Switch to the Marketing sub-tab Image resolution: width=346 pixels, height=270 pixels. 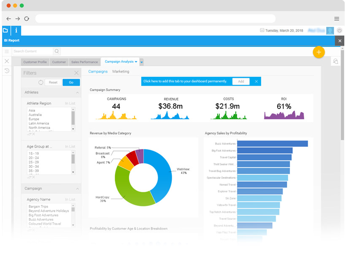tap(121, 72)
